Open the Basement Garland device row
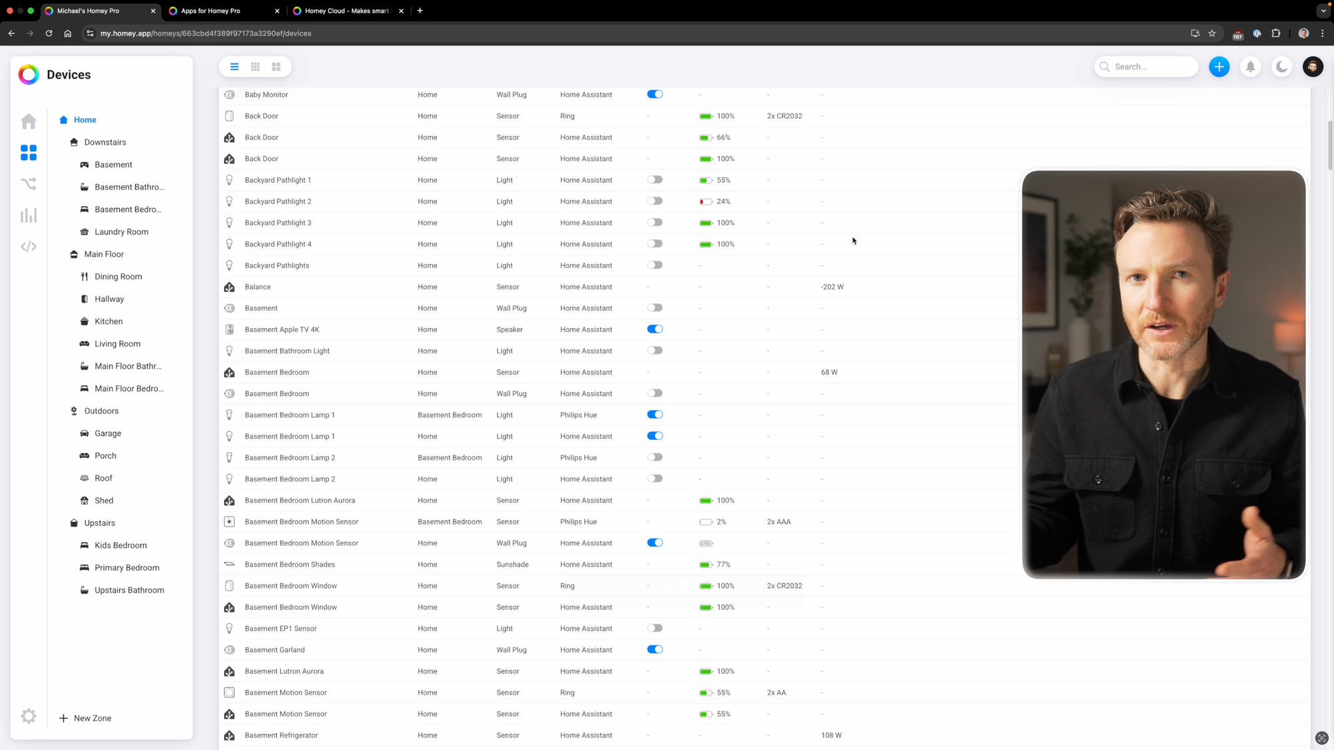Viewport: 1334px width, 750px height. click(x=274, y=650)
